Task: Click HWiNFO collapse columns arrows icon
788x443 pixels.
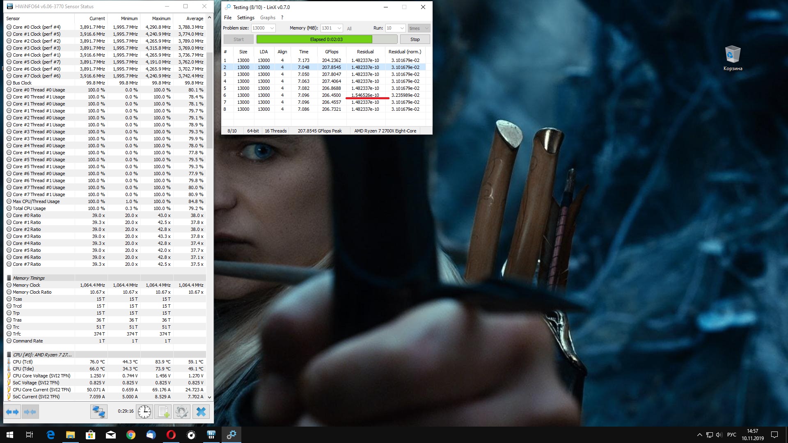Action: tap(30, 411)
